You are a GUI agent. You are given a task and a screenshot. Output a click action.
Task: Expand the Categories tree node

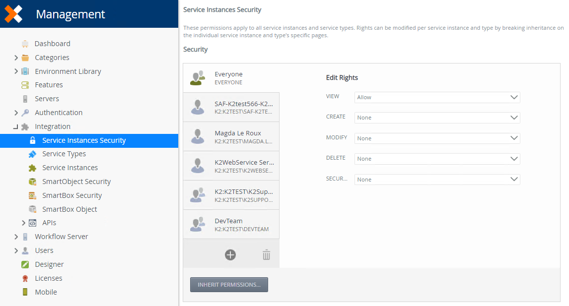pos(16,58)
